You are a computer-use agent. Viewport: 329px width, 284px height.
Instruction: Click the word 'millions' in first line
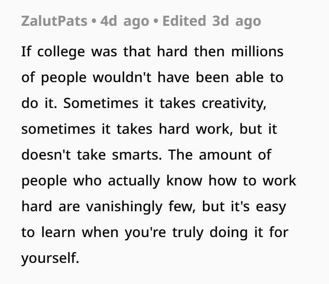257,52
